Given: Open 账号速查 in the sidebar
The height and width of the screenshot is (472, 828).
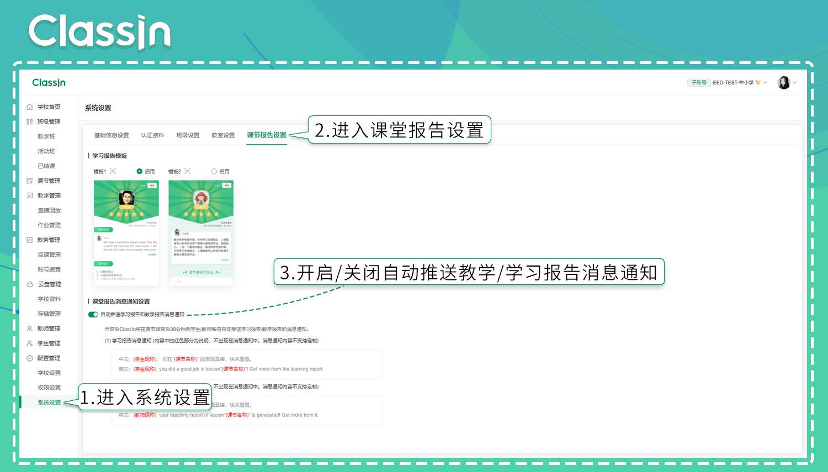Looking at the screenshot, I should [x=49, y=269].
